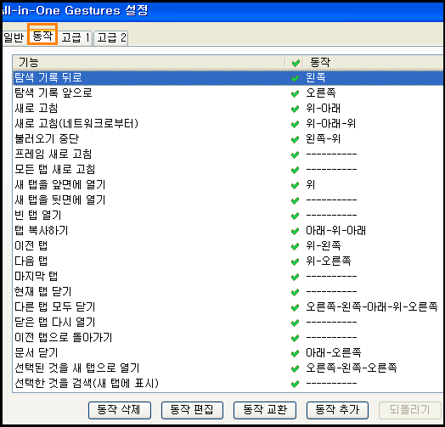Click the 동작 교환 button

(x=265, y=410)
